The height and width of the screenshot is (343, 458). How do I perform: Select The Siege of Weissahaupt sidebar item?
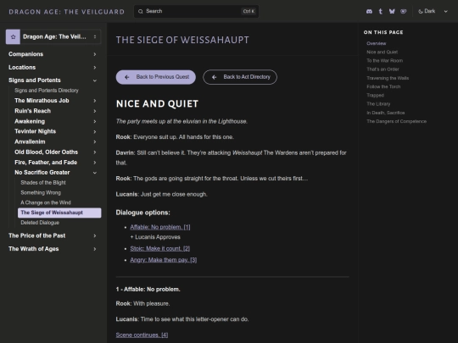[x=59, y=213]
